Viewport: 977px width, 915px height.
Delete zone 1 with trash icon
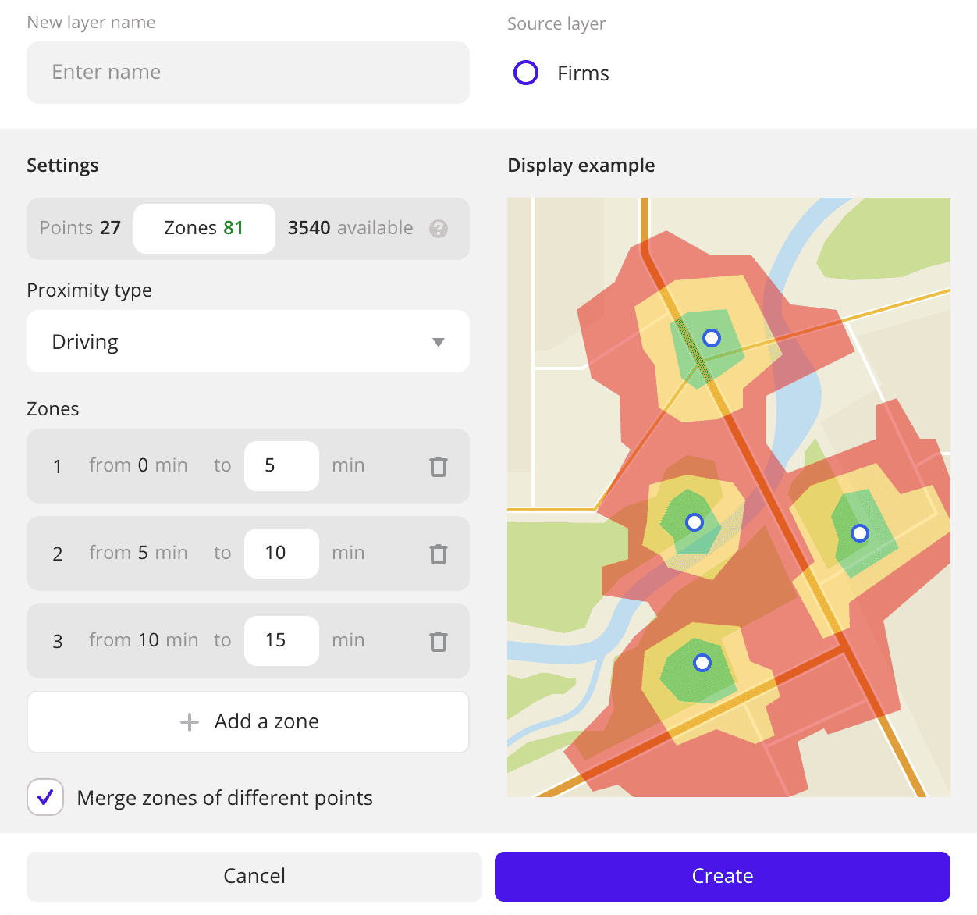click(x=439, y=466)
